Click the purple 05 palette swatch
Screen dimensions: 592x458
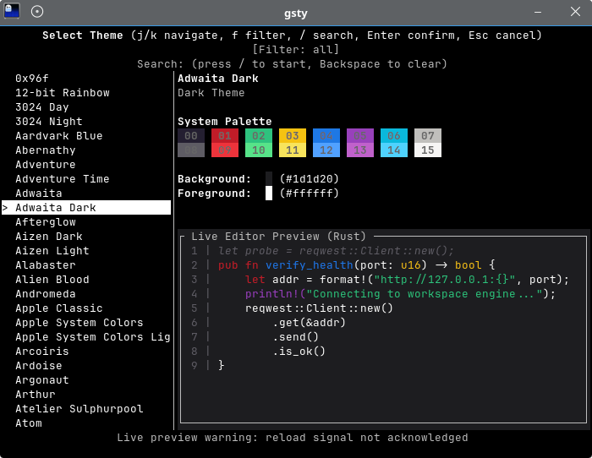click(x=359, y=136)
